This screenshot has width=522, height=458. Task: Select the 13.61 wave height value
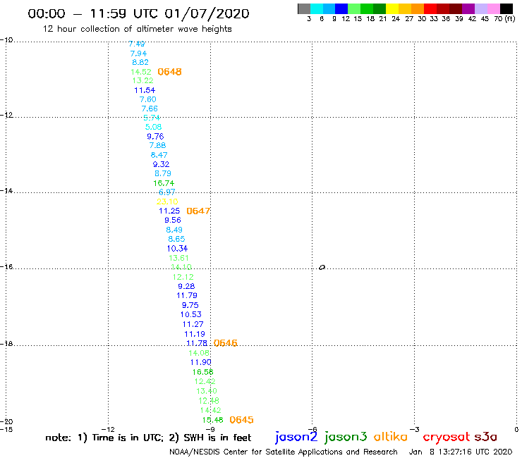(178, 258)
